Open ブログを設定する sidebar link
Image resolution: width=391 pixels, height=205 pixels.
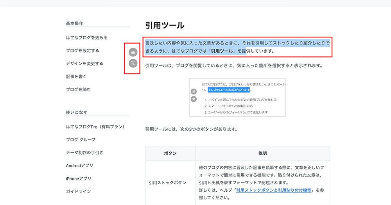point(83,50)
